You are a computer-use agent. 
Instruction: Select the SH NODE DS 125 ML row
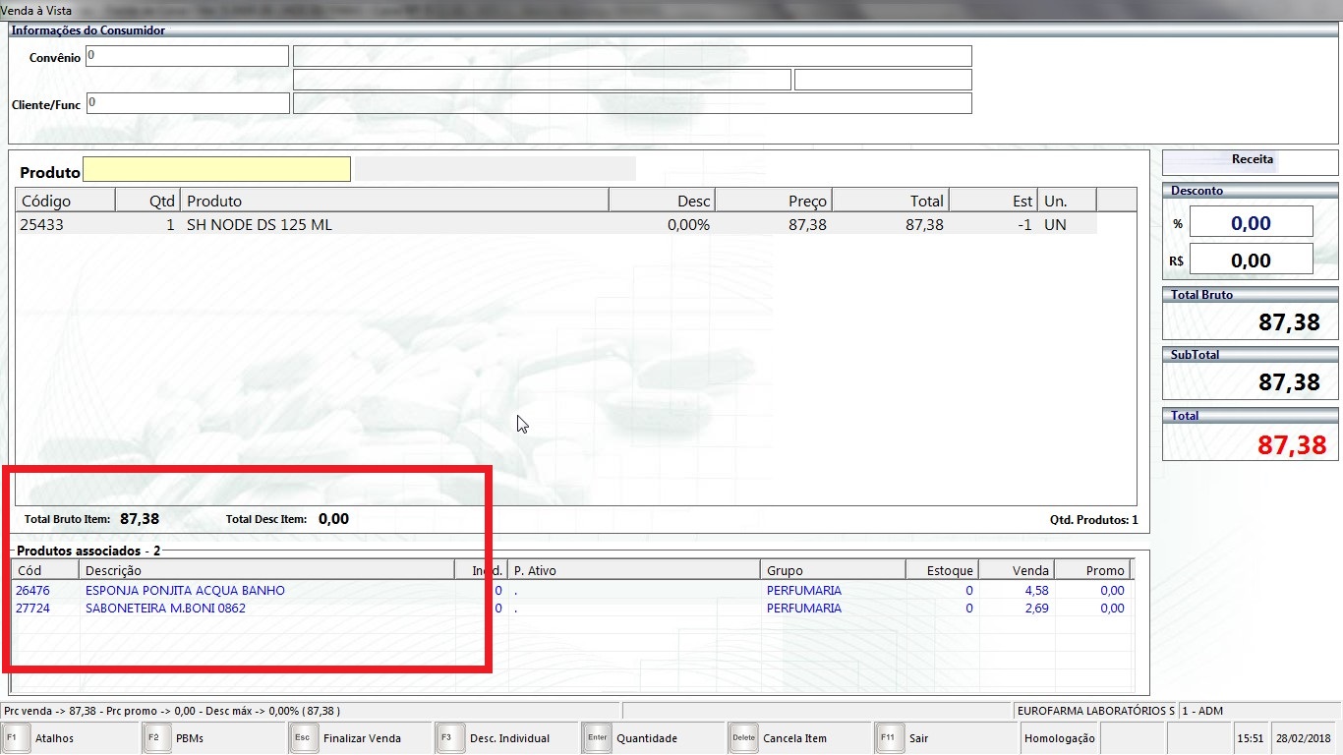(260, 225)
